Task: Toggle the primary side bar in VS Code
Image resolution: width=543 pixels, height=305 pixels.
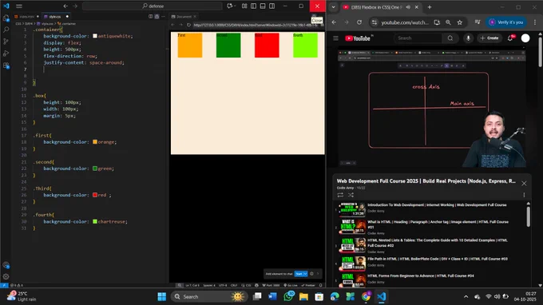Action: click(253, 6)
